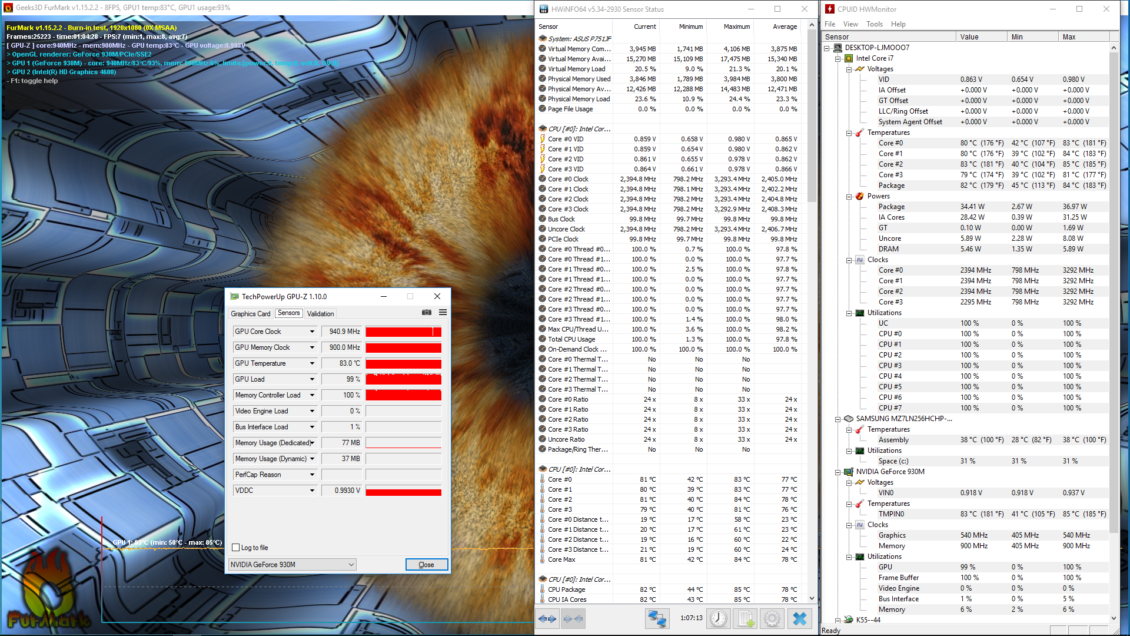Reset HWiNFO clock timer icon
Image resolution: width=1130 pixels, height=636 pixels.
point(718,618)
